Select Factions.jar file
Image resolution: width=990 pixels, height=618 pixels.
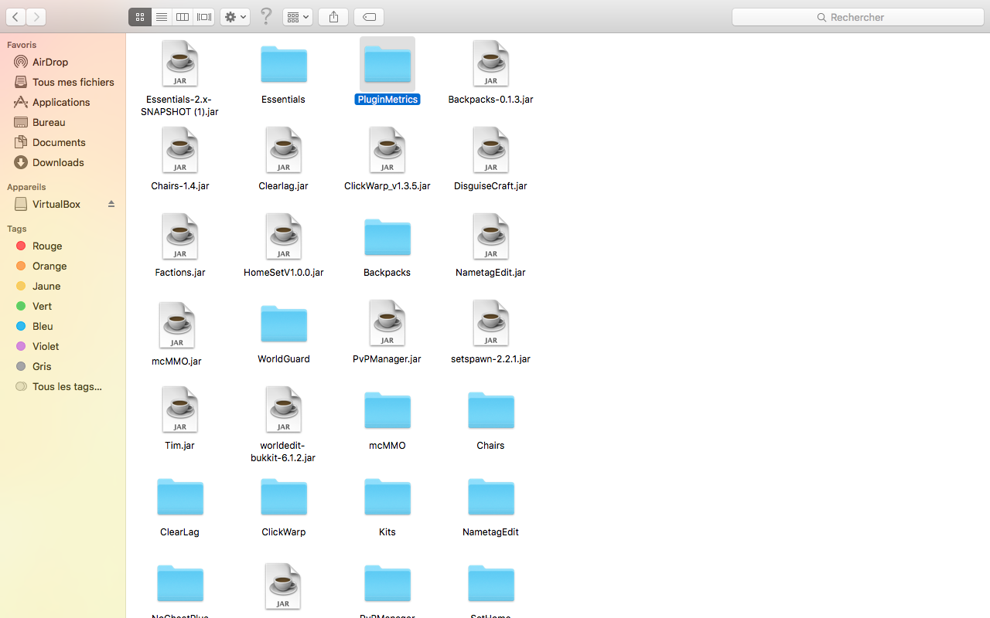180,237
